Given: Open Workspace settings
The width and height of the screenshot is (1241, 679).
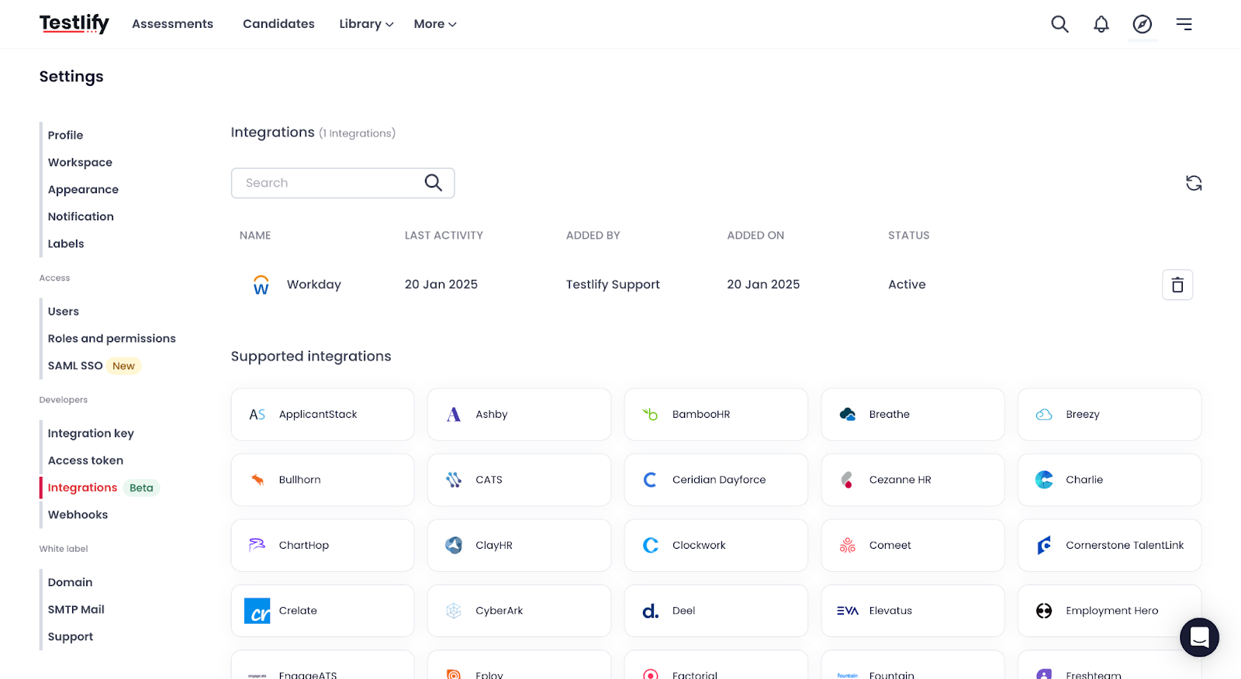Looking at the screenshot, I should (x=80, y=162).
